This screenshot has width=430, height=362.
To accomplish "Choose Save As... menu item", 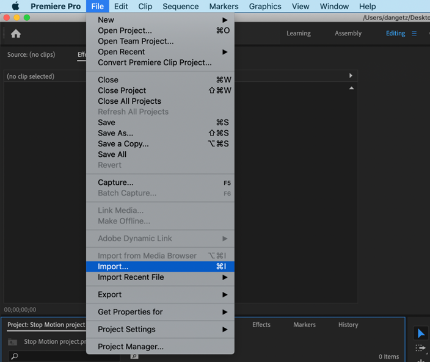I will (160, 133).
